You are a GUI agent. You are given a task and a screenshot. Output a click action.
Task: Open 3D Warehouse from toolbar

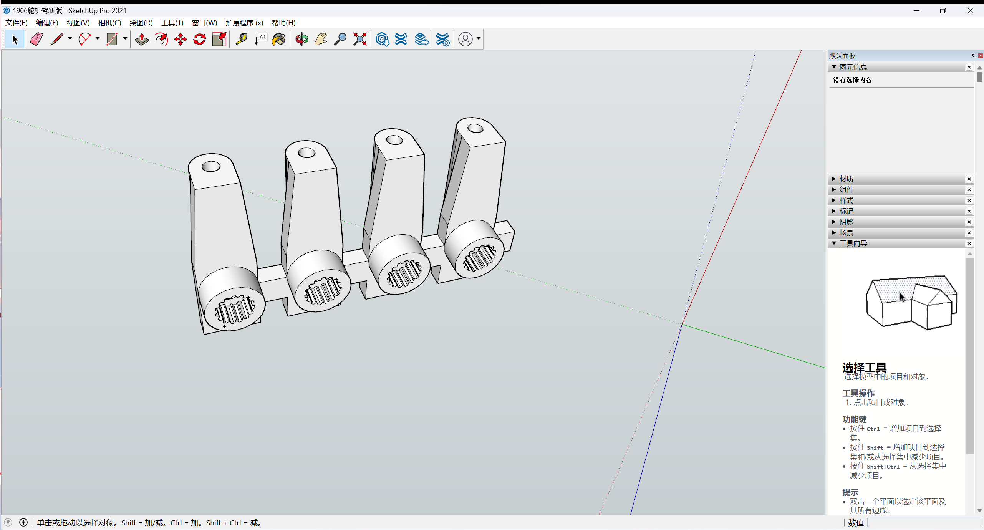[x=382, y=39]
